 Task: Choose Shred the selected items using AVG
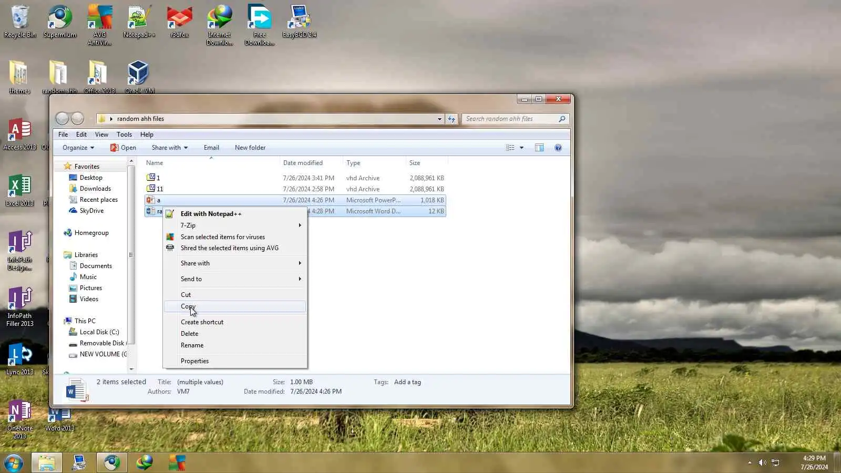[x=235, y=248]
